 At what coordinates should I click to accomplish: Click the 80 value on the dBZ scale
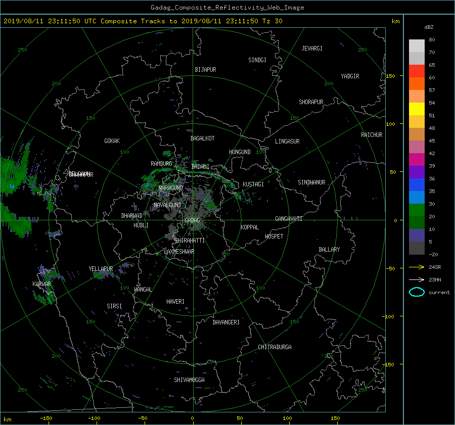coord(432,39)
